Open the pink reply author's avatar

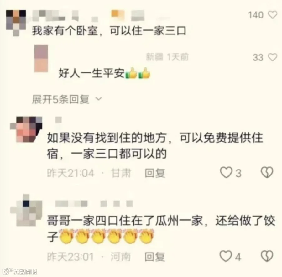[x=41, y=59]
